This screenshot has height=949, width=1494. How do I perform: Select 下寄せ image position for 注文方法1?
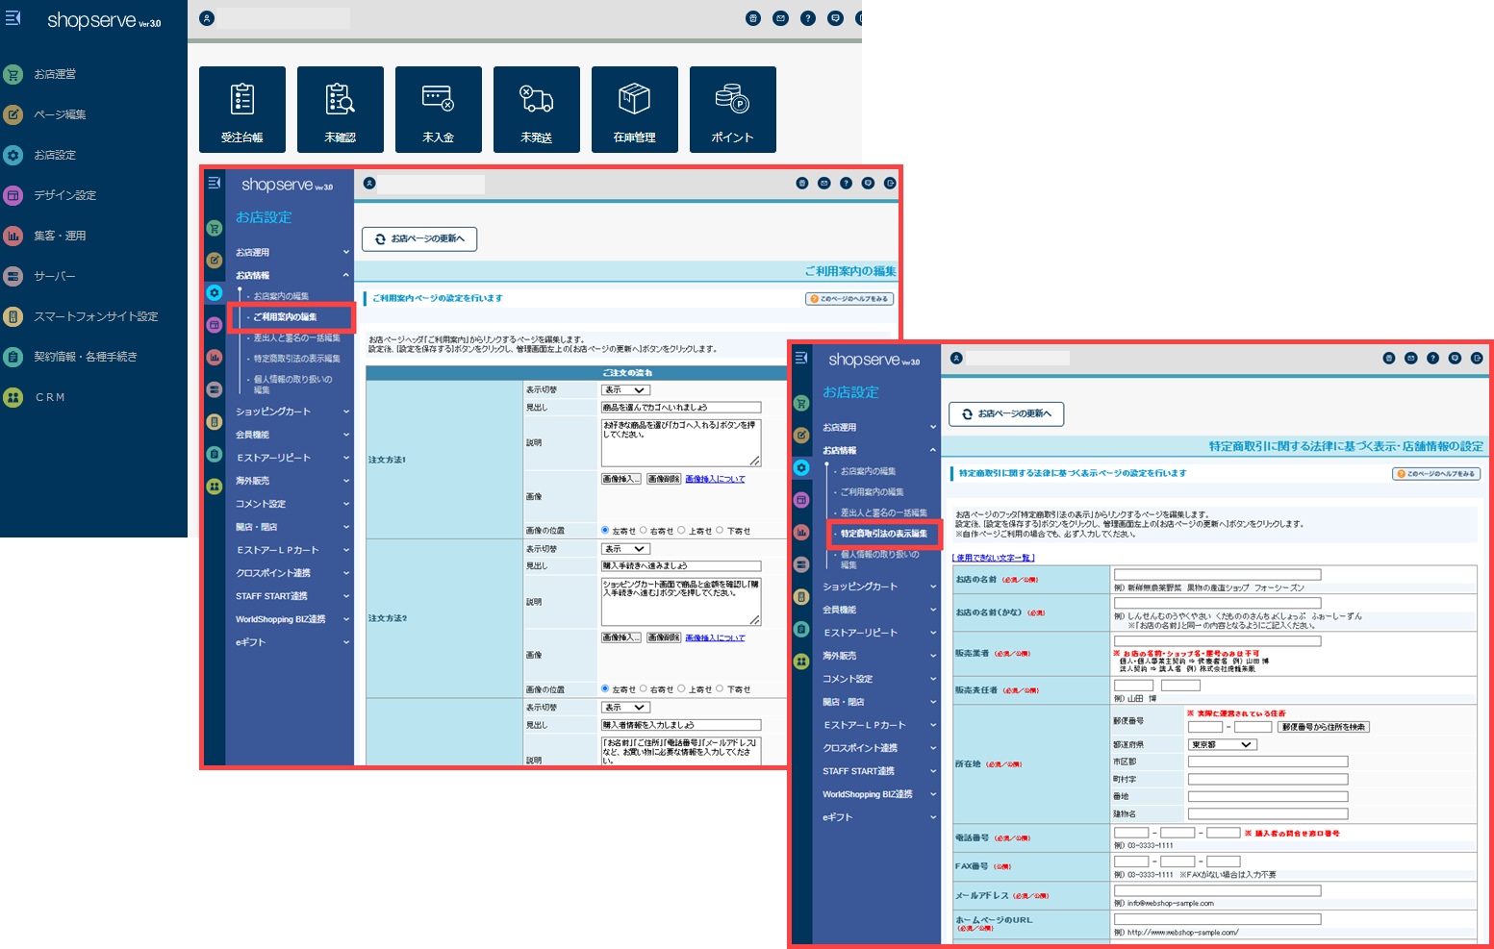720,530
